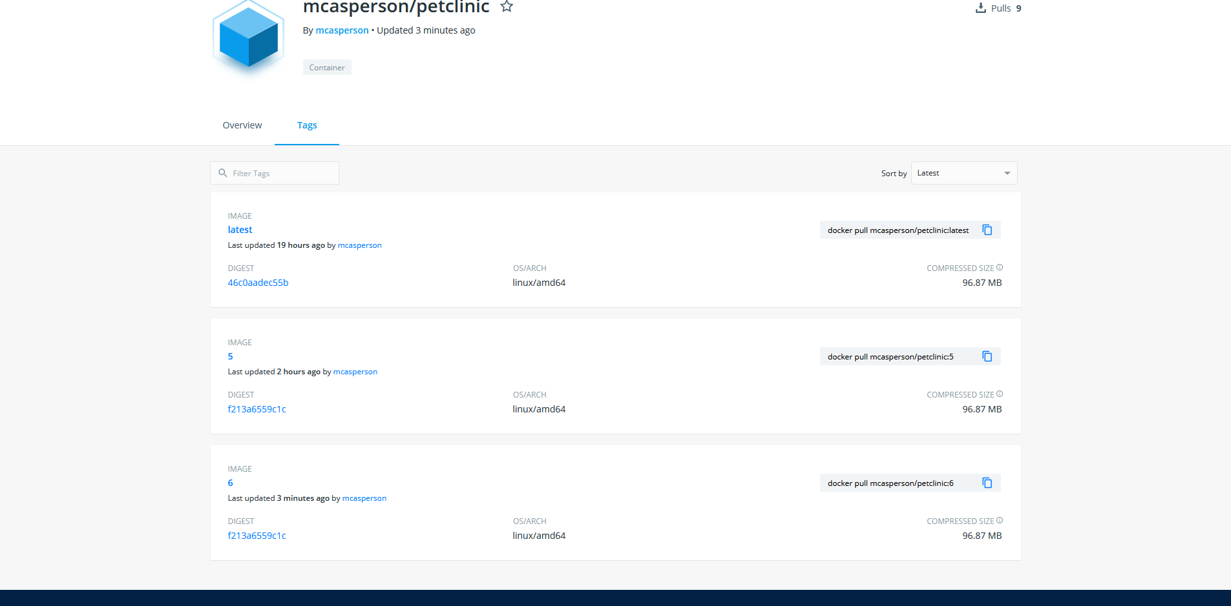Open the tag 5 details page
Image resolution: width=1231 pixels, height=606 pixels.
230,356
